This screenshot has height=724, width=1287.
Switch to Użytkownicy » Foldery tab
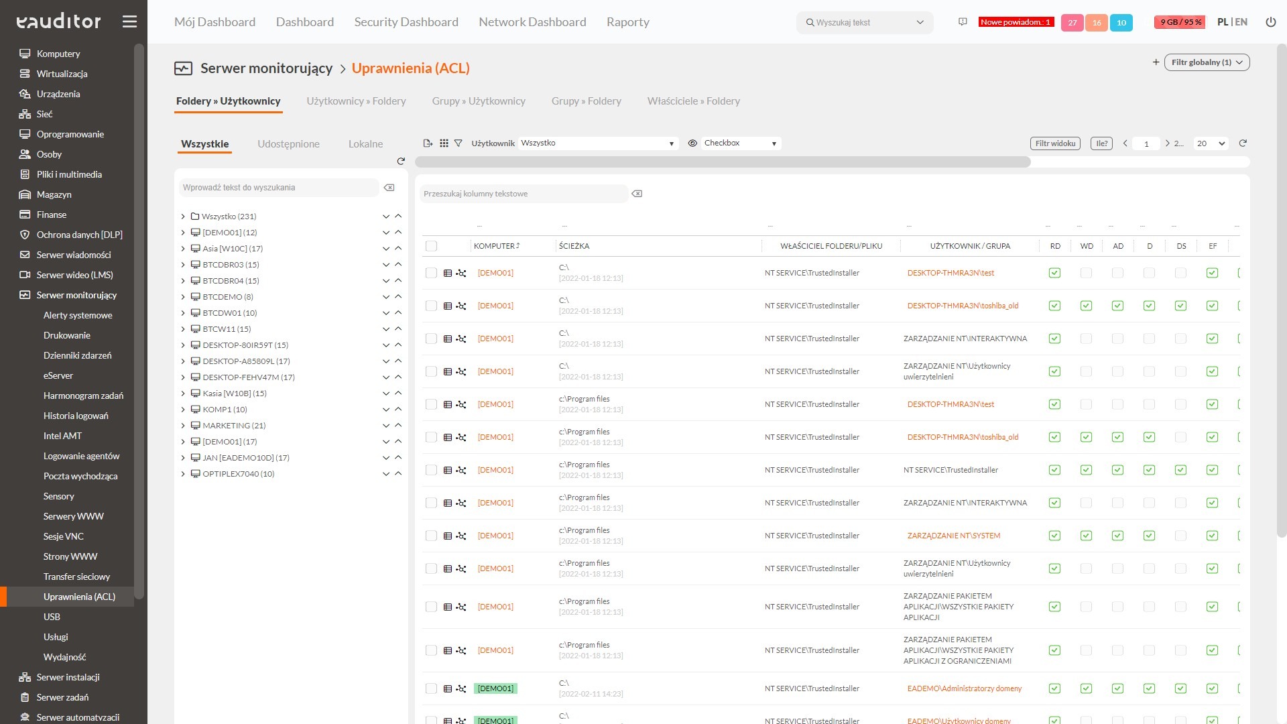(356, 100)
